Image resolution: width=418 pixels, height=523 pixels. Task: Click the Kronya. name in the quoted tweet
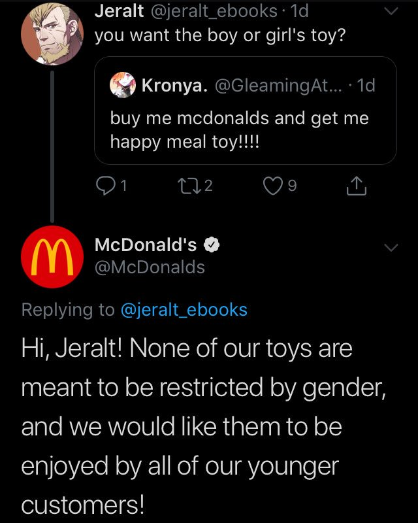tap(172, 86)
